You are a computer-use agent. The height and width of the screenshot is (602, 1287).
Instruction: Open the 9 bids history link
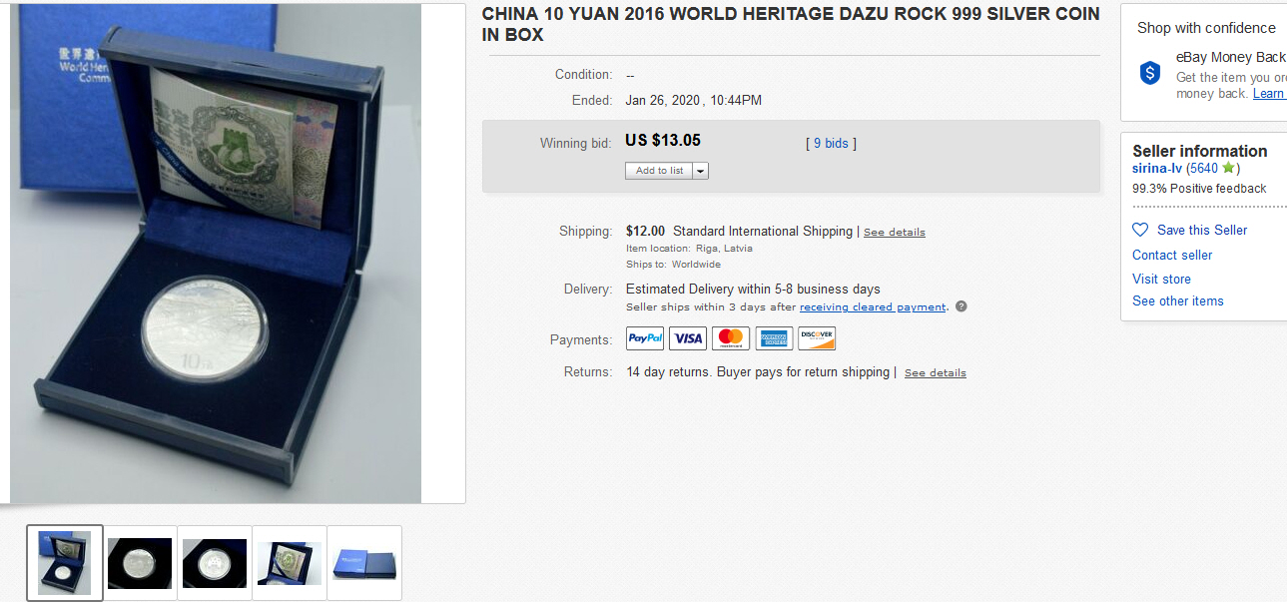(831, 144)
